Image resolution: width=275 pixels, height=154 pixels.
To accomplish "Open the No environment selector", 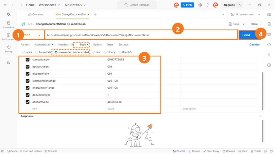I will coord(246,14).
